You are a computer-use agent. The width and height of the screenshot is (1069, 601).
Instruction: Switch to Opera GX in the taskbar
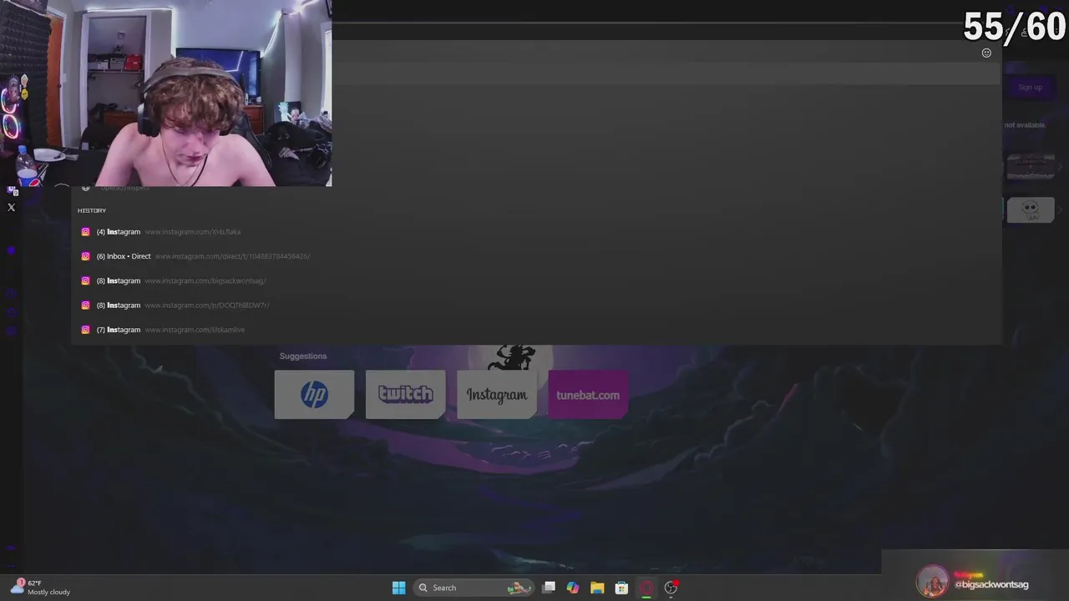pos(646,588)
